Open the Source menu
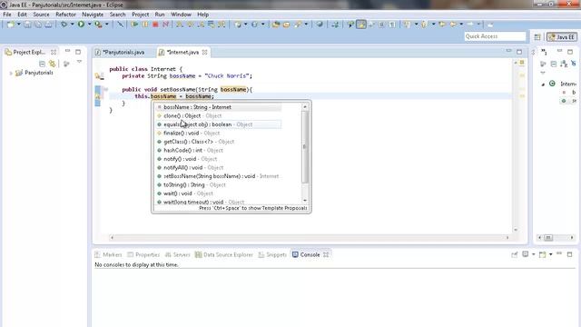 pos(41,15)
